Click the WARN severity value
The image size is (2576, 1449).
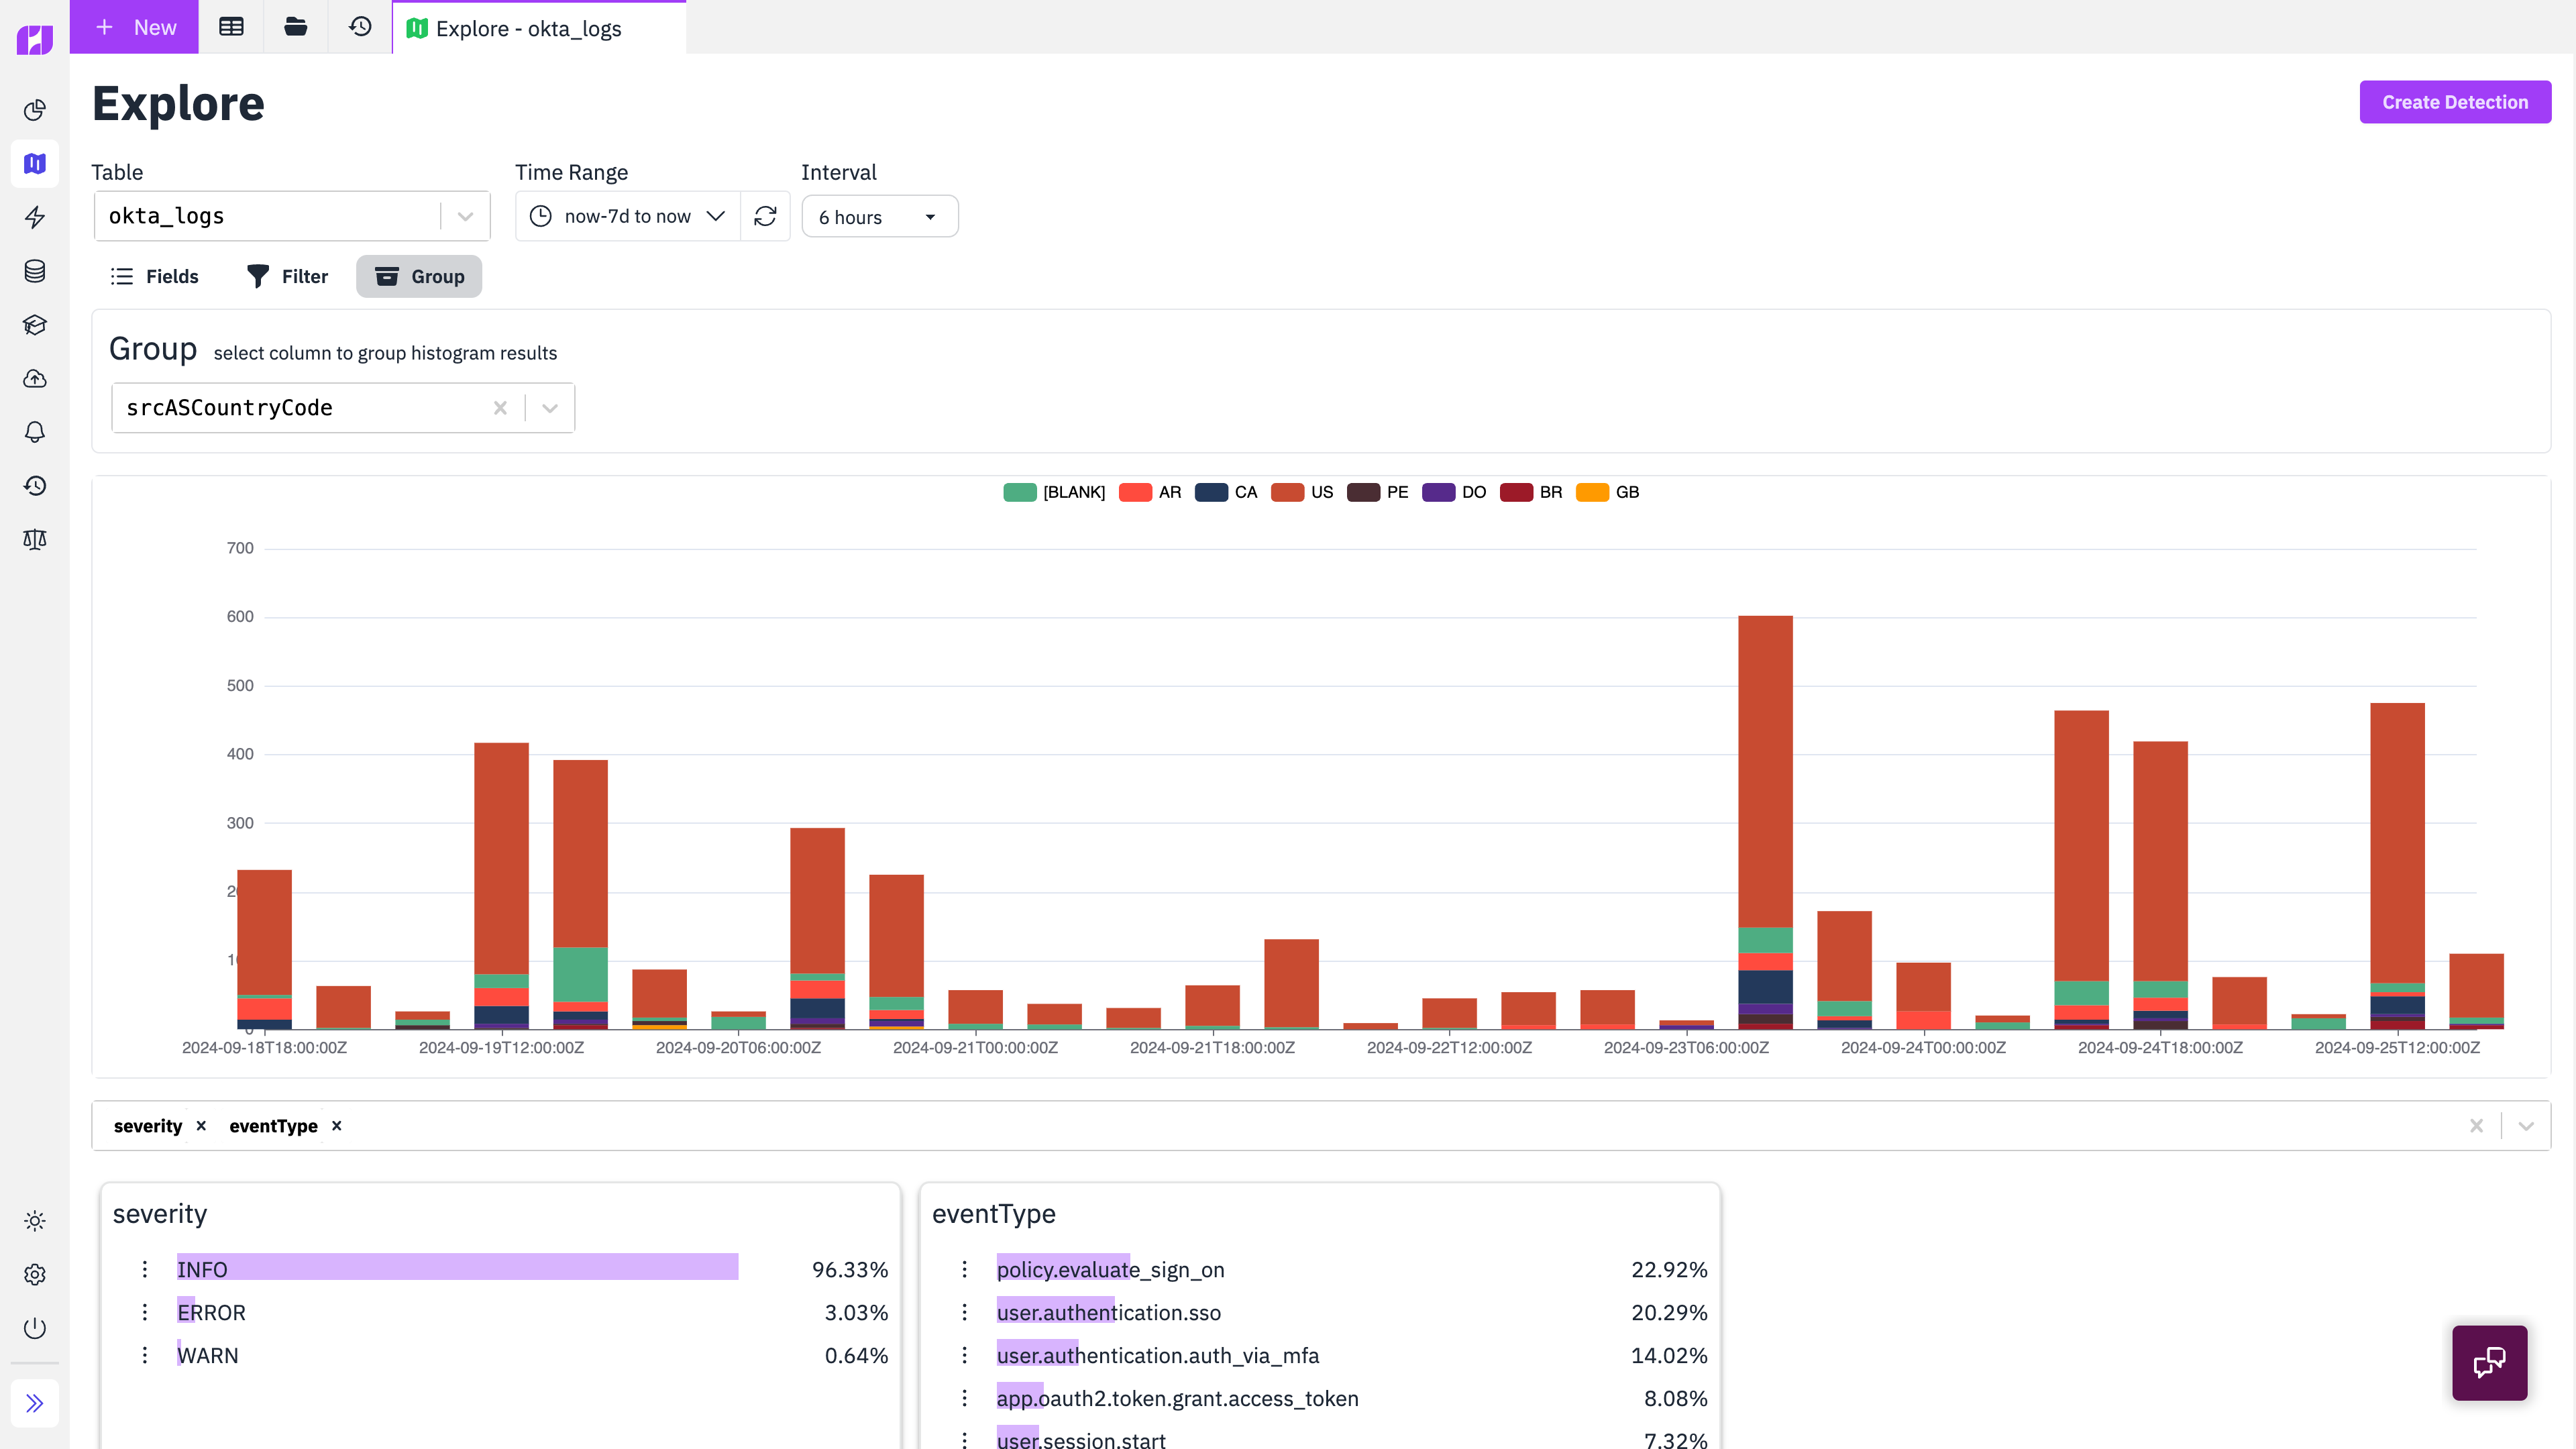coord(208,1356)
